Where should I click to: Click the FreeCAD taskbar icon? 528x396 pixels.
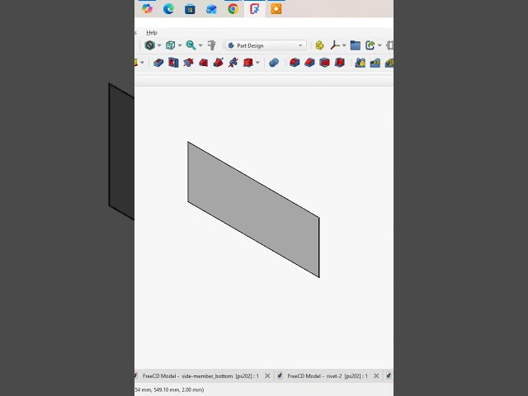(x=255, y=9)
